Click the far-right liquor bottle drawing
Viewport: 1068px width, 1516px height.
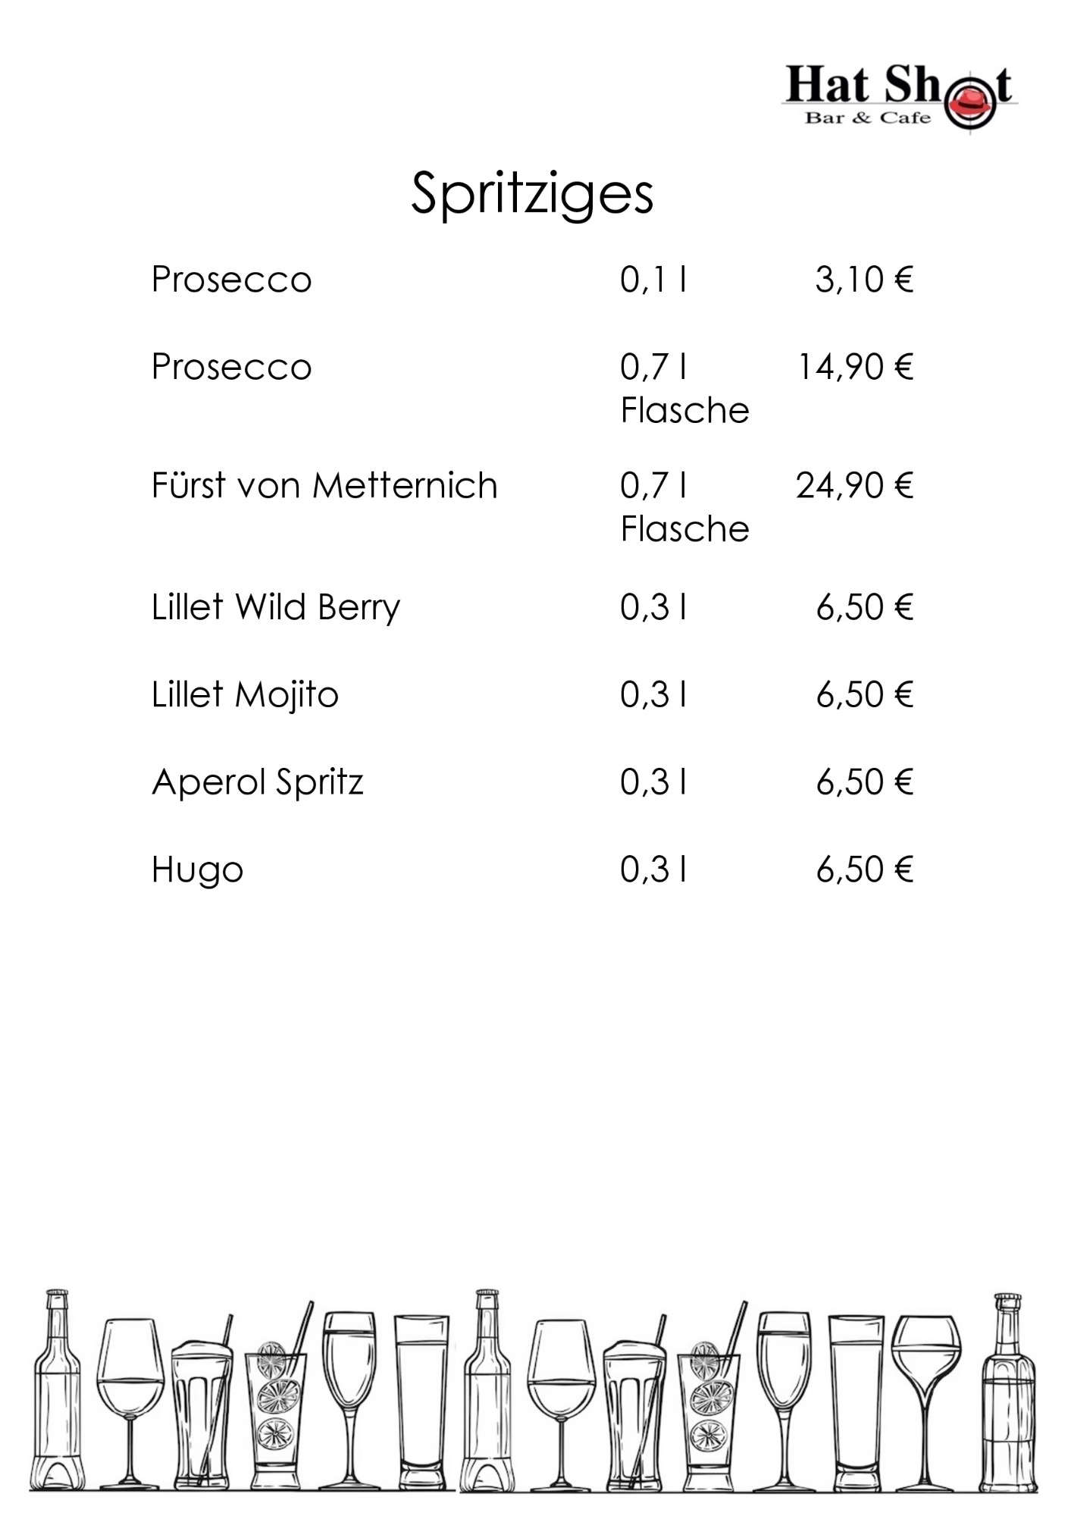pyautogui.click(x=1007, y=1392)
